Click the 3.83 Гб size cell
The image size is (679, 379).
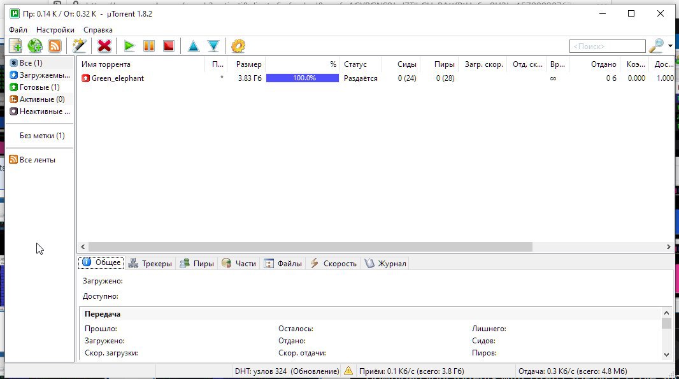point(250,78)
